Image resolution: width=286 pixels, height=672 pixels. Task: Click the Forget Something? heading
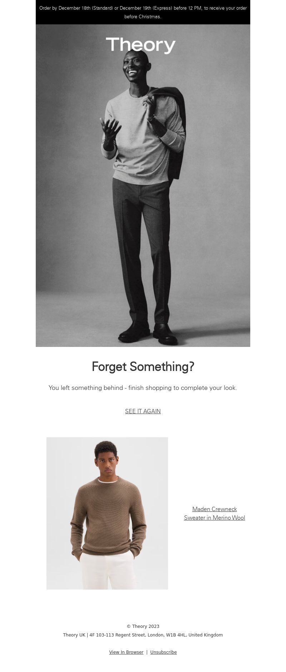click(143, 367)
